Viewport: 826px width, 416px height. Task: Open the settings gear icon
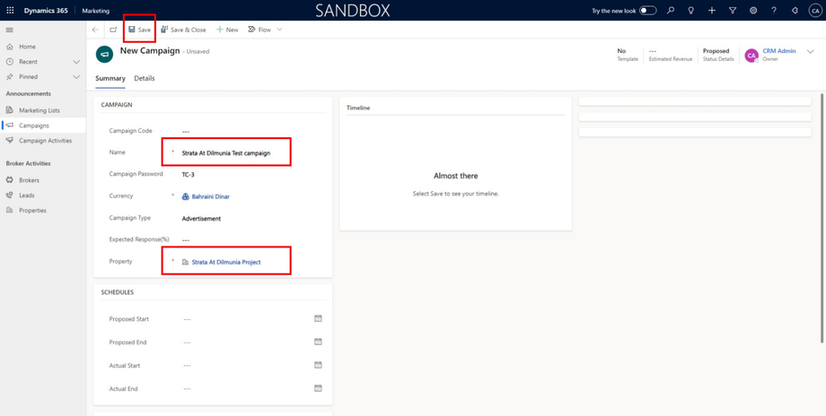coord(753,11)
